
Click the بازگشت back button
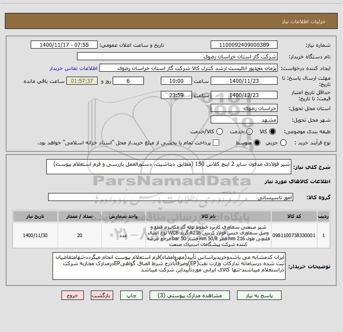pyautogui.click(x=102, y=295)
